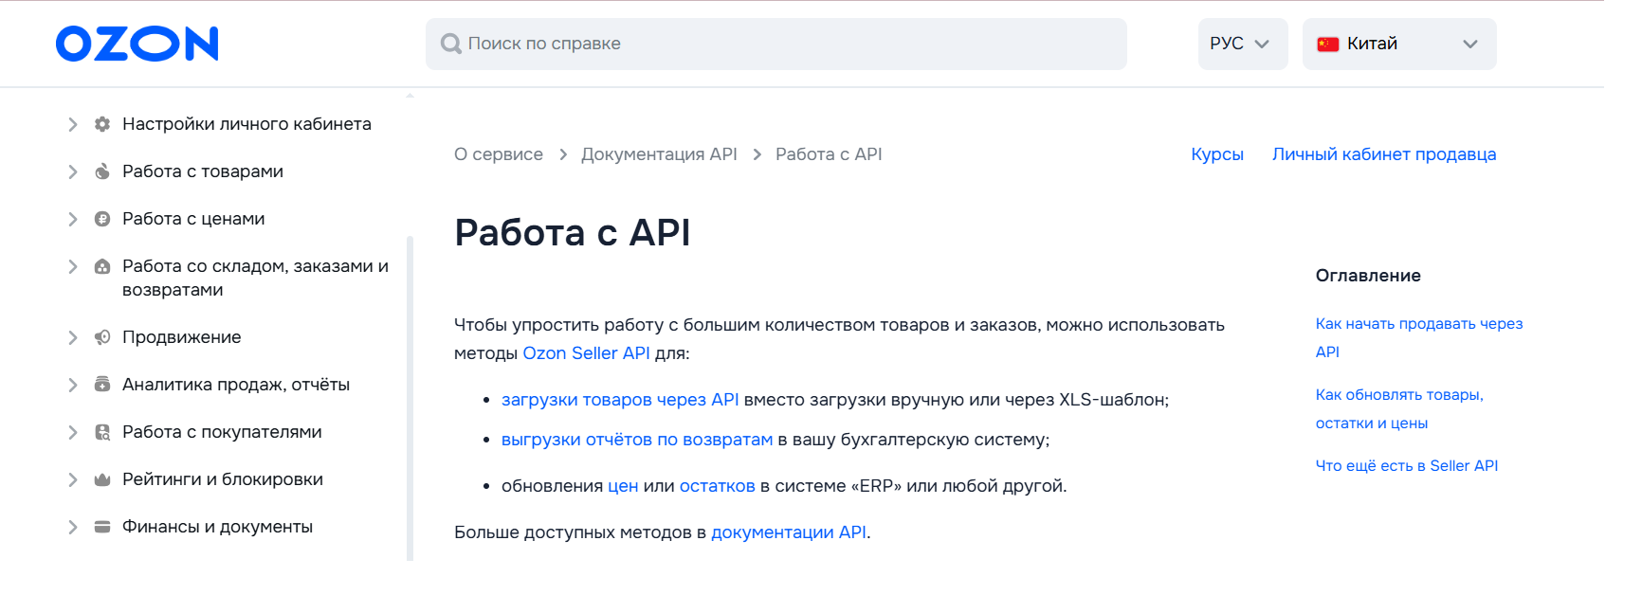
Task: Expand Настройки личного кабинета section
Action: click(73, 124)
